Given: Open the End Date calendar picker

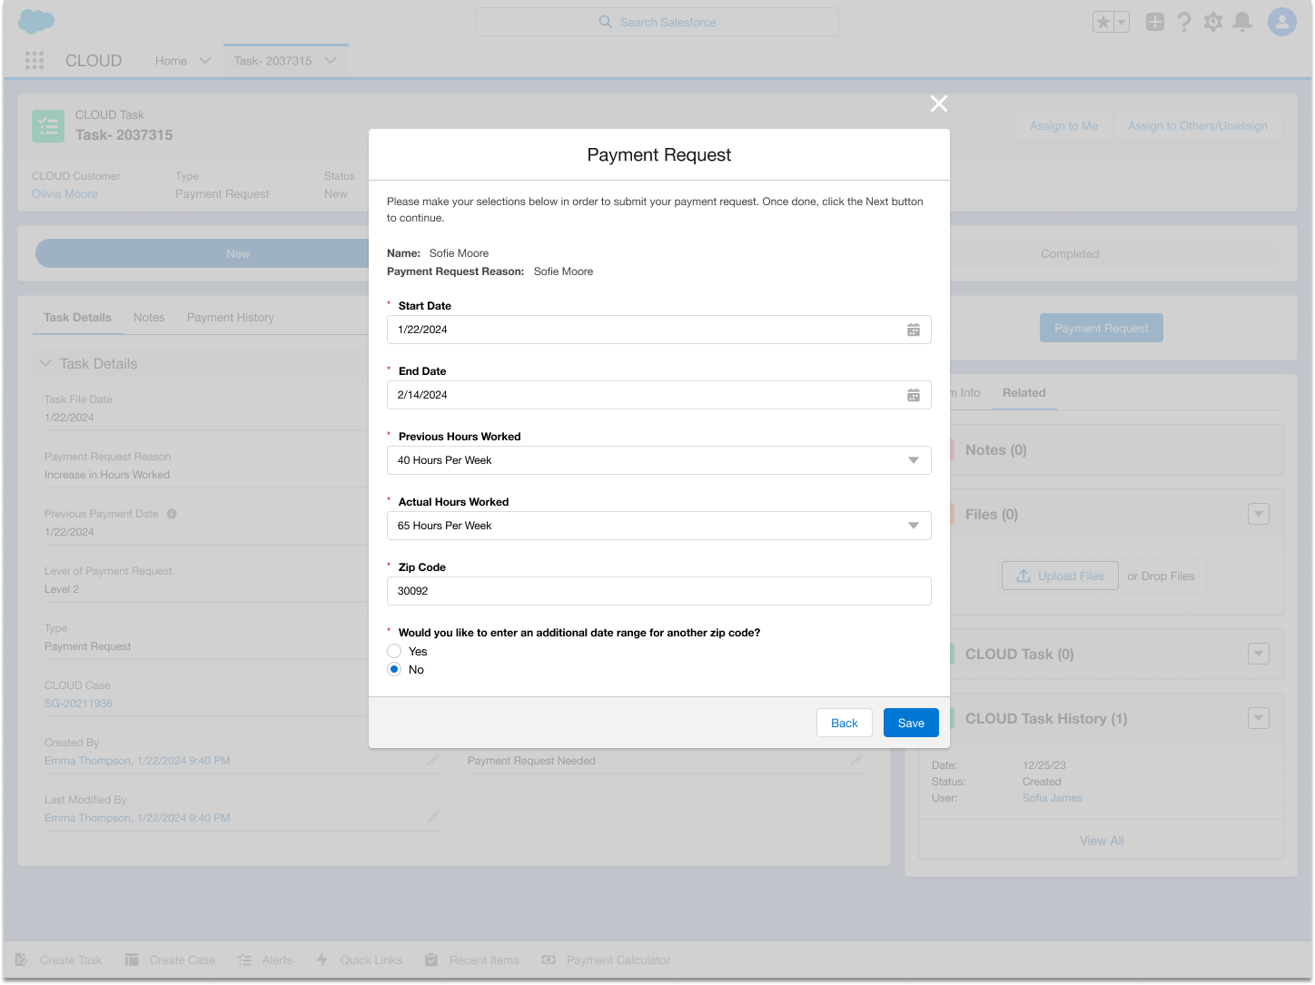Looking at the screenshot, I should [x=914, y=395].
